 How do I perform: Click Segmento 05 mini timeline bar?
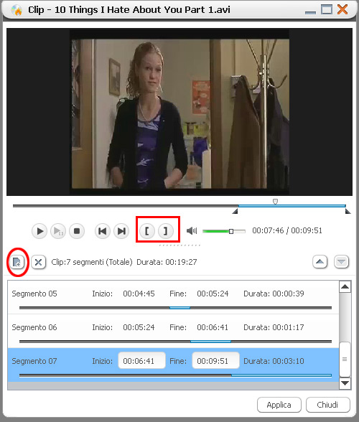pos(175,308)
